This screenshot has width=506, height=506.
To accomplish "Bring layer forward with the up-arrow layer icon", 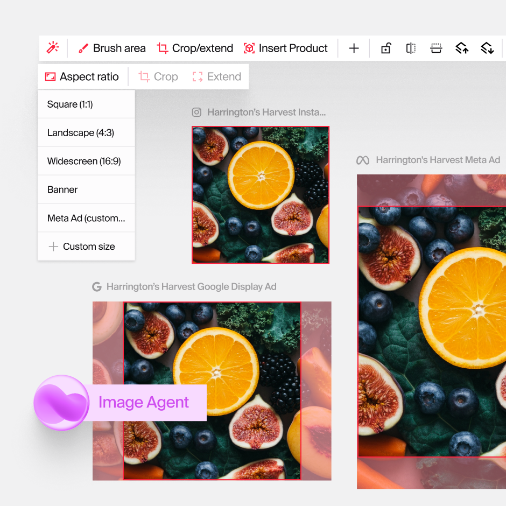I will (x=462, y=48).
